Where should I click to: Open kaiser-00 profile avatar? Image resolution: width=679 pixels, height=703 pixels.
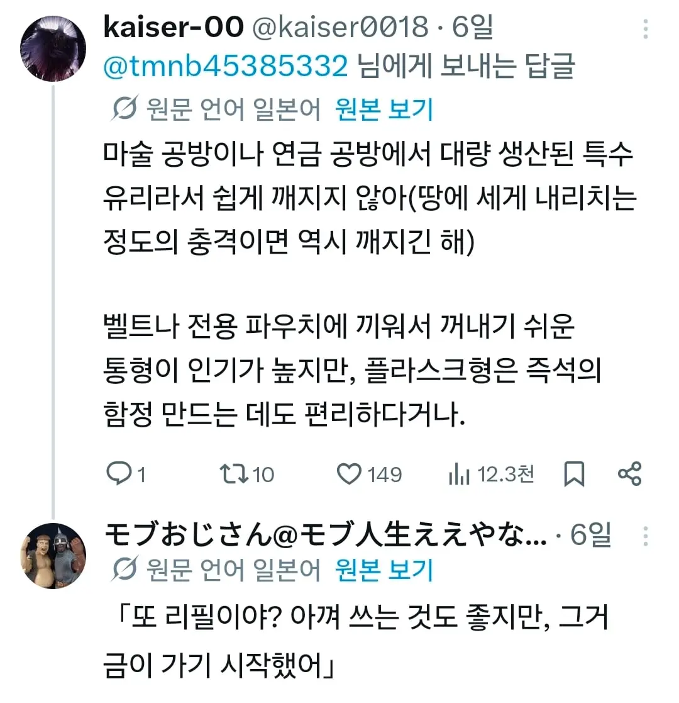[53, 48]
